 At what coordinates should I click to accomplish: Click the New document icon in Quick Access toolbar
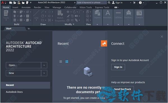pyautogui.click(x=11, y=3)
